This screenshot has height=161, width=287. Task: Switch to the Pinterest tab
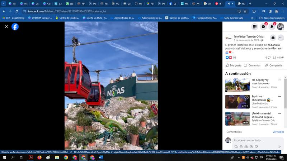[x=219, y=4]
